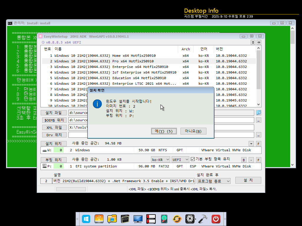Viewport: 302px width, 226px height.
Task: Select Windows 10 21H2 Pro x64 row
Action: tap(149, 61)
